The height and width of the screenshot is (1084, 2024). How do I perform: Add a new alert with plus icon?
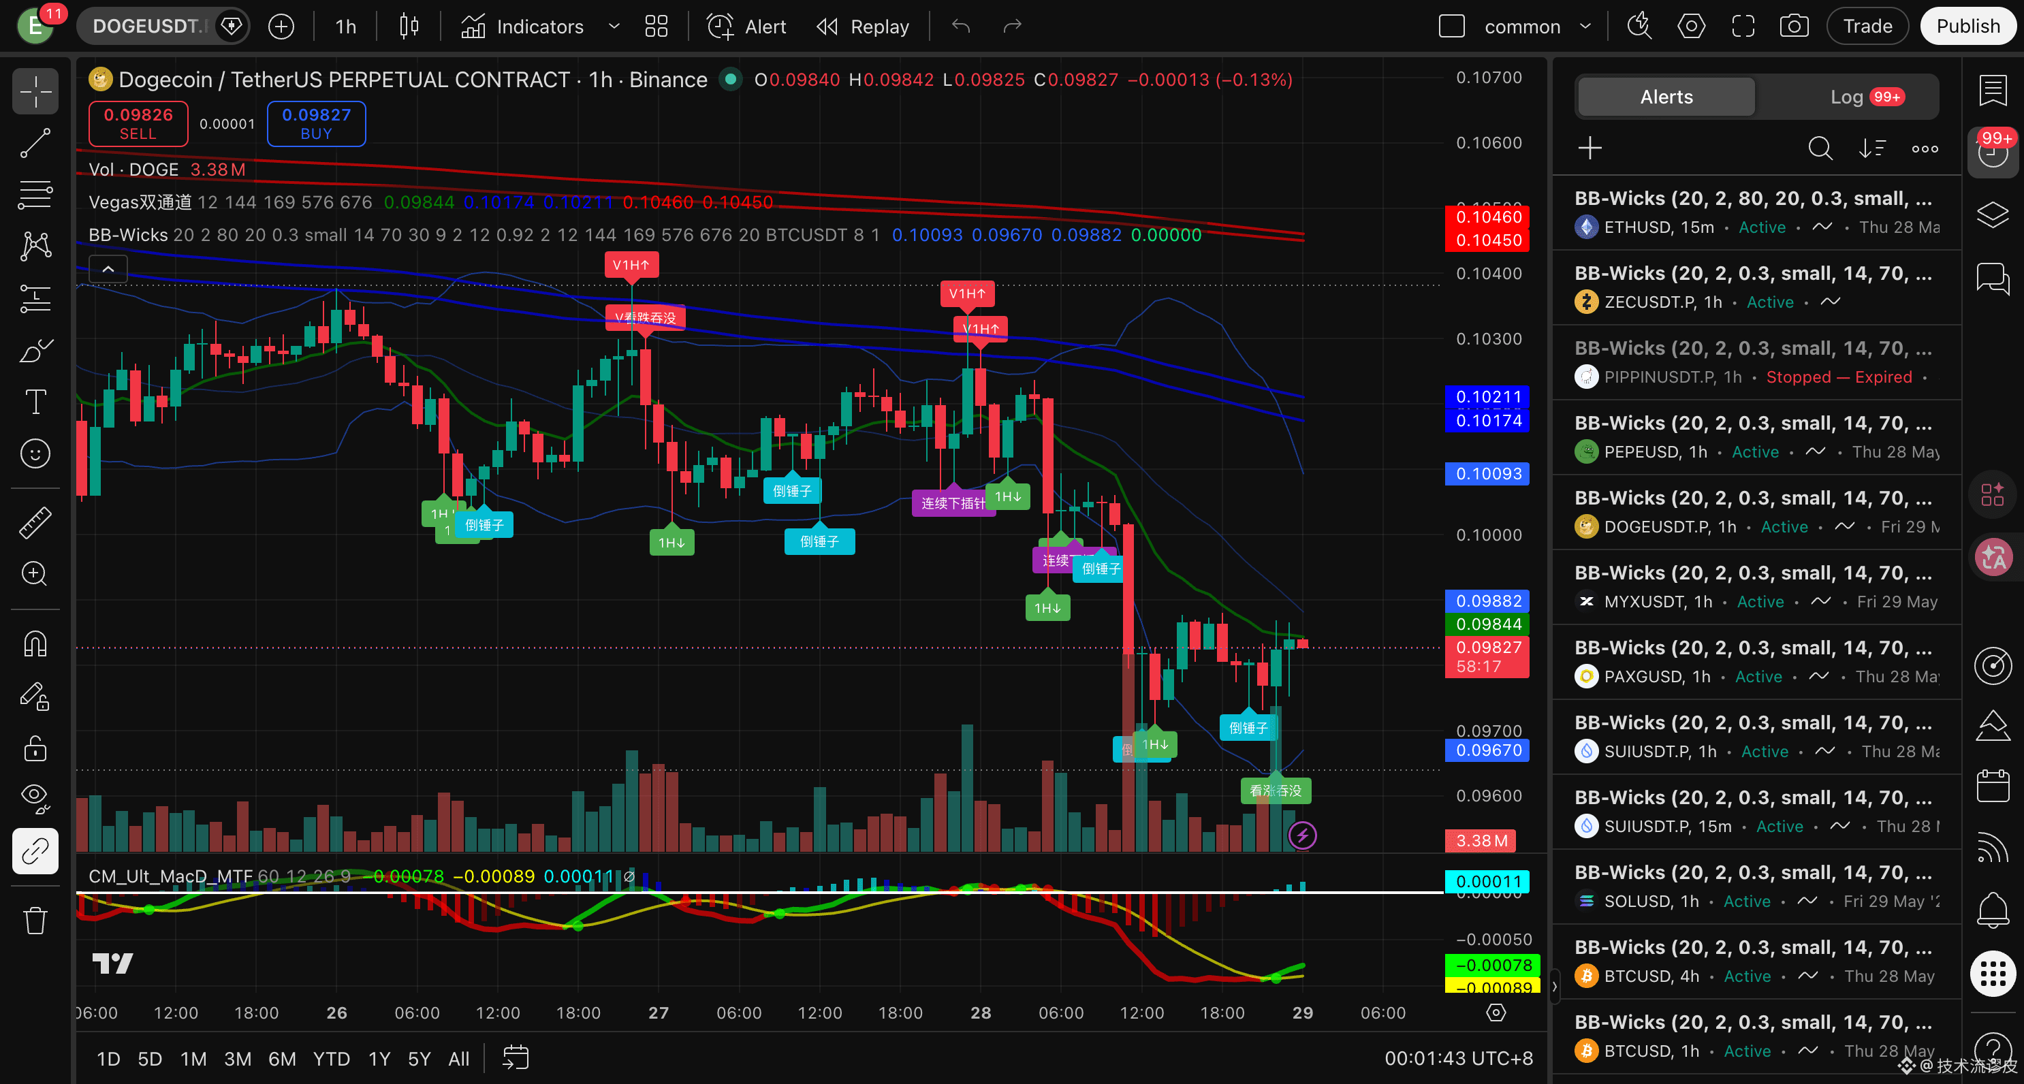1590,148
